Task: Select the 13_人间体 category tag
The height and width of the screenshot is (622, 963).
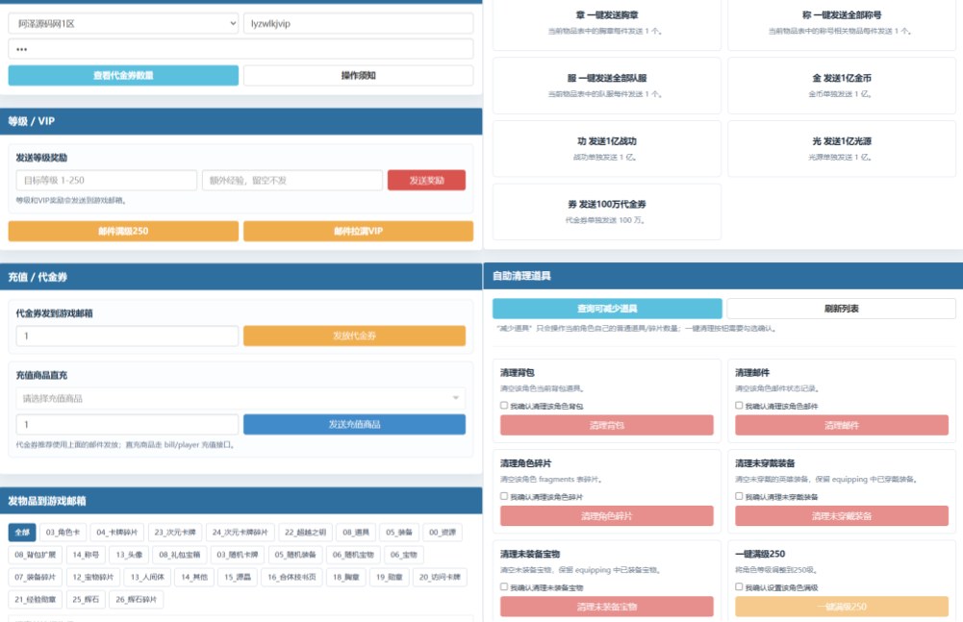Action: 147,577
